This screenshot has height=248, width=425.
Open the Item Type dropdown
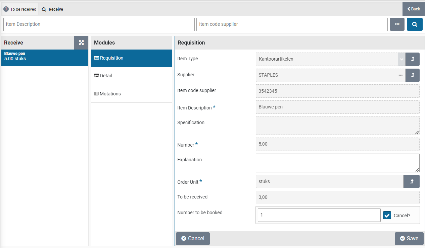[401, 59]
